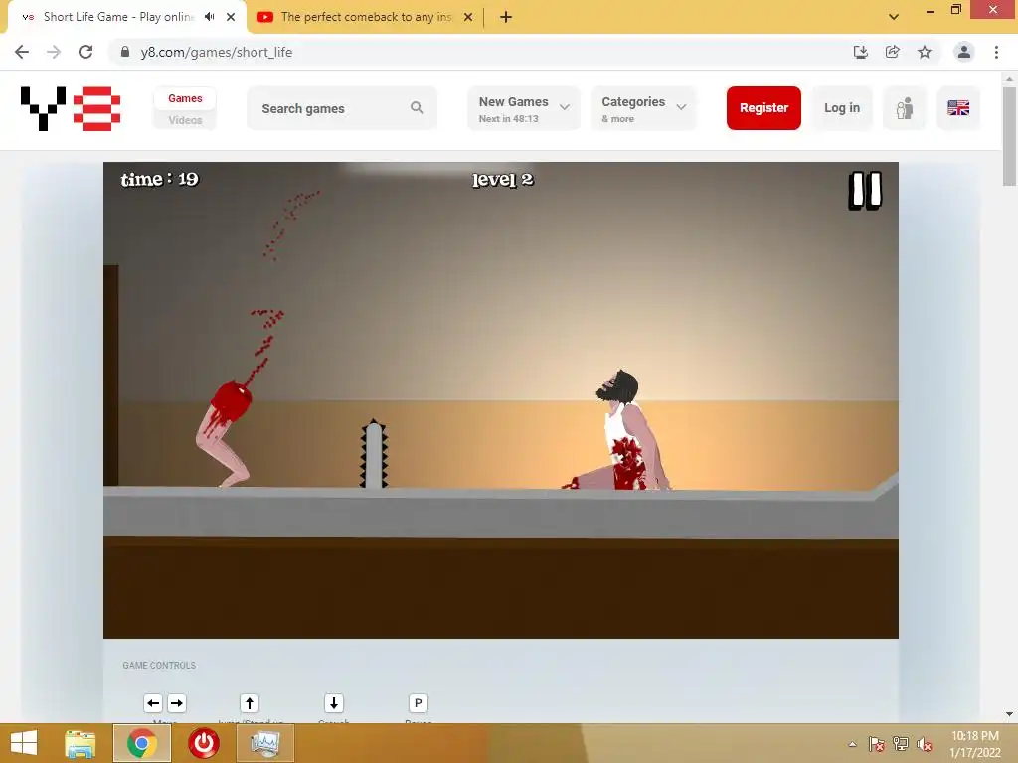The width and height of the screenshot is (1018, 763).
Task: Click the time counter in the game
Action: click(x=159, y=179)
